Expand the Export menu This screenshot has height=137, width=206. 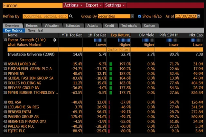[93, 5]
